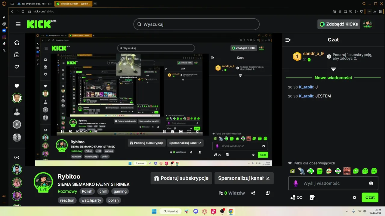Click Podaruj subskrypcje button
385x216 pixels.
click(181, 178)
